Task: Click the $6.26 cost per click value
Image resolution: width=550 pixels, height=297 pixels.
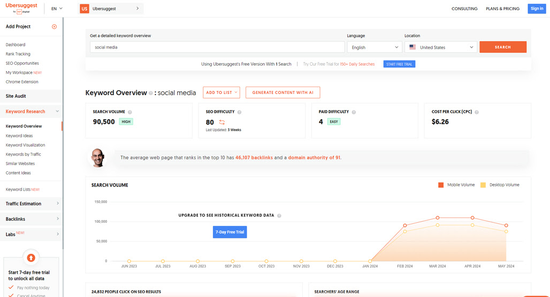Action: pyautogui.click(x=440, y=122)
